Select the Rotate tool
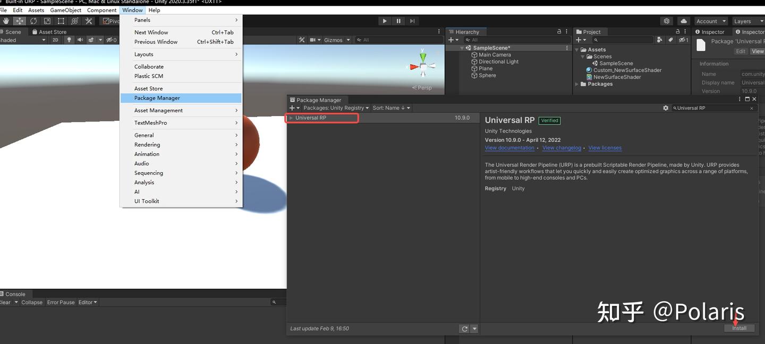Image resolution: width=765 pixels, height=344 pixels. (x=33, y=21)
